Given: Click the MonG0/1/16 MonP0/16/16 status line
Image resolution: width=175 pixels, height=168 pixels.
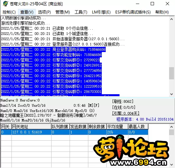Looking at the screenshot, I should [x=33, y=120].
